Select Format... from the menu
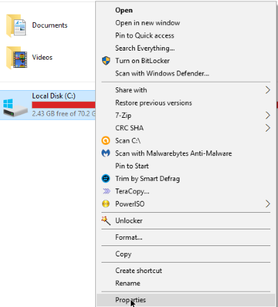The height and width of the screenshot is (307, 278). [x=186, y=237]
